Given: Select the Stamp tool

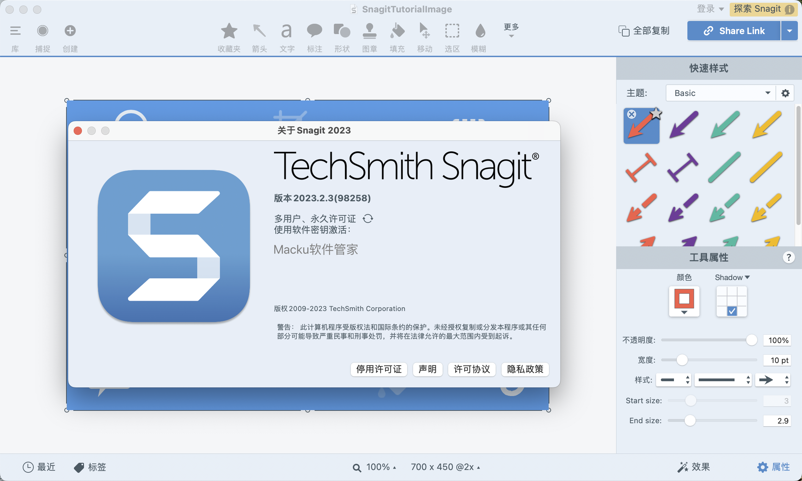Looking at the screenshot, I should pyautogui.click(x=369, y=31).
